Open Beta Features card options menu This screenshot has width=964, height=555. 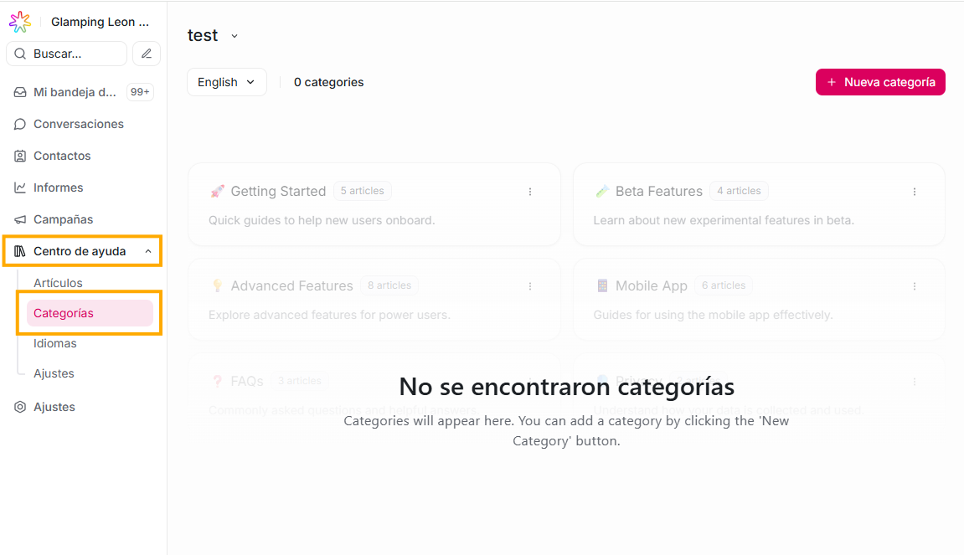pos(915,192)
